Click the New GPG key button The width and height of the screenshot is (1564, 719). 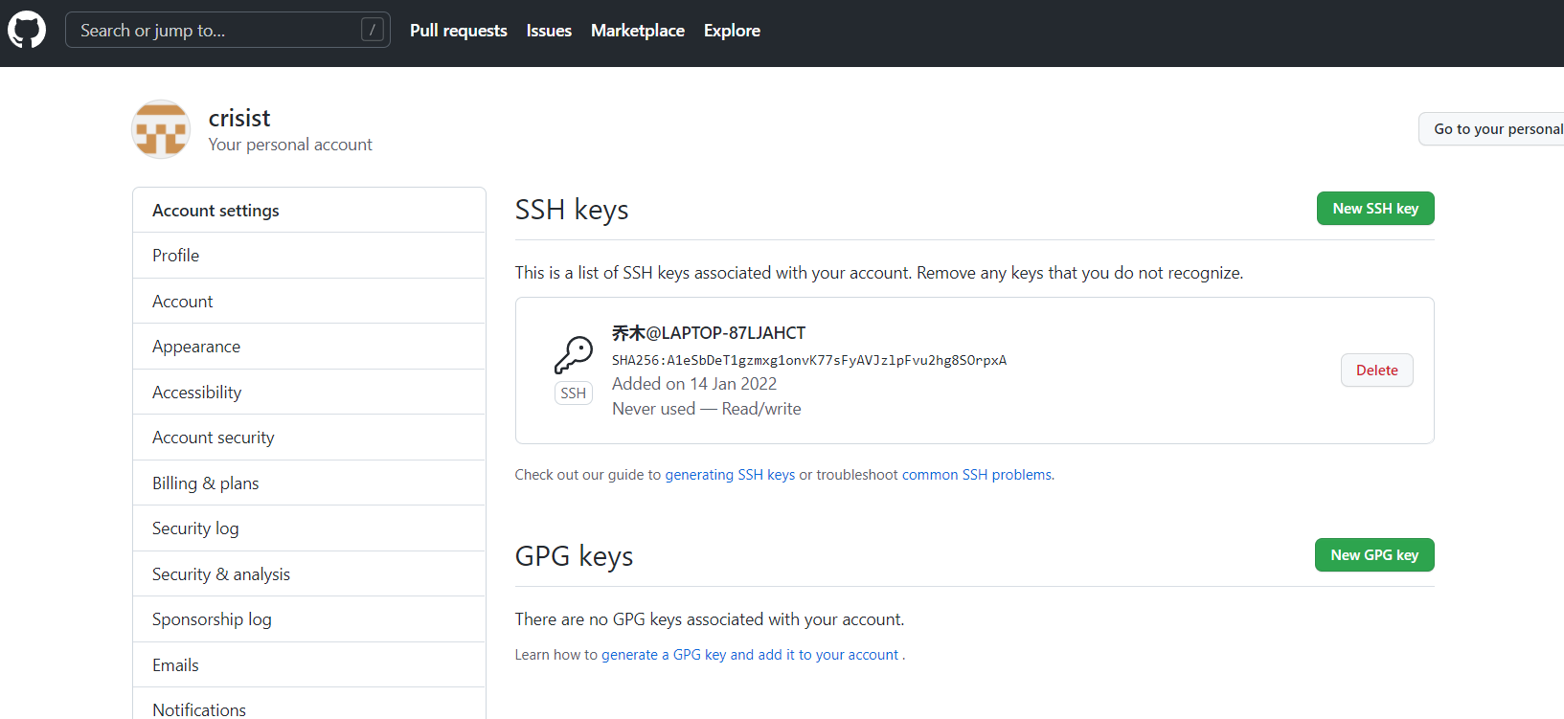click(1374, 555)
